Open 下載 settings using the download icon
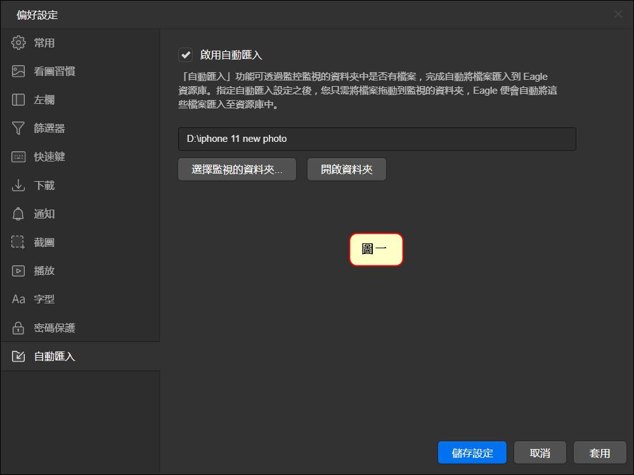Image resolution: width=634 pixels, height=475 pixels. [18, 185]
